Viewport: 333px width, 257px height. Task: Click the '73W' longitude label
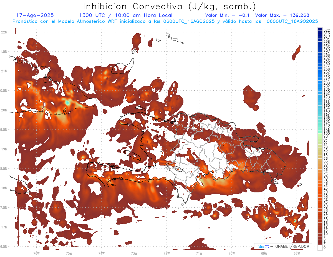click(134, 253)
